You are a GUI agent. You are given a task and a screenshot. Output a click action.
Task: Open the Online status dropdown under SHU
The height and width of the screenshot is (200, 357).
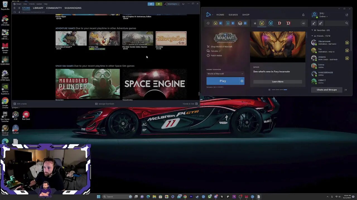324,17
